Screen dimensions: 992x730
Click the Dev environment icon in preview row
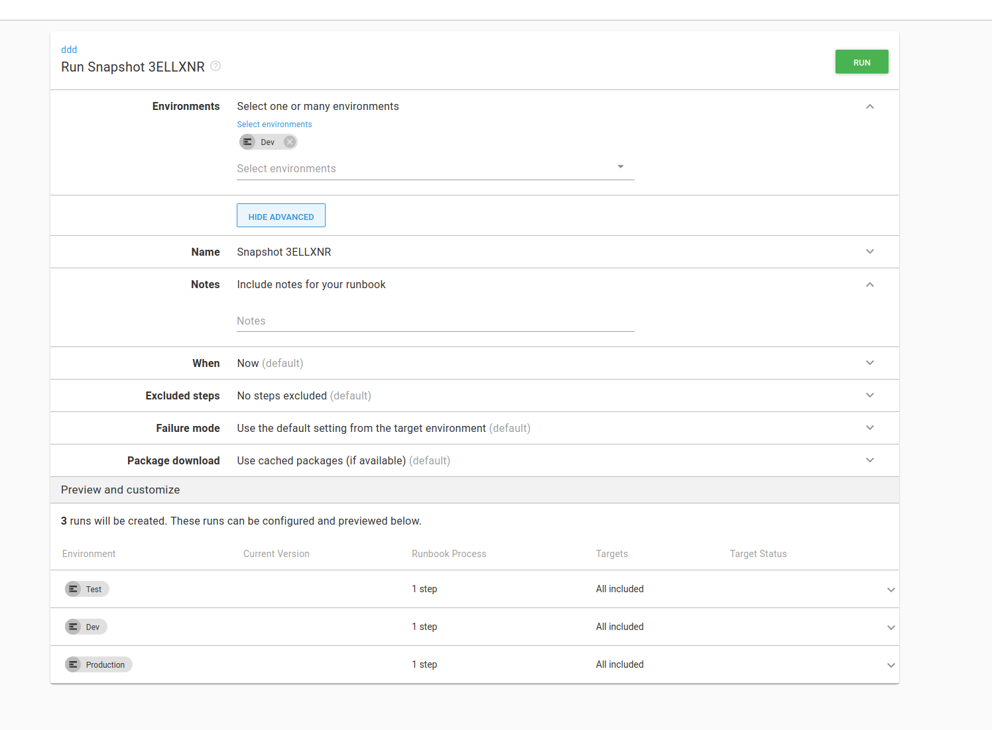coord(73,627)
